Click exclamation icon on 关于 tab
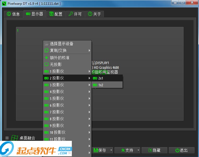 point(90,14)
